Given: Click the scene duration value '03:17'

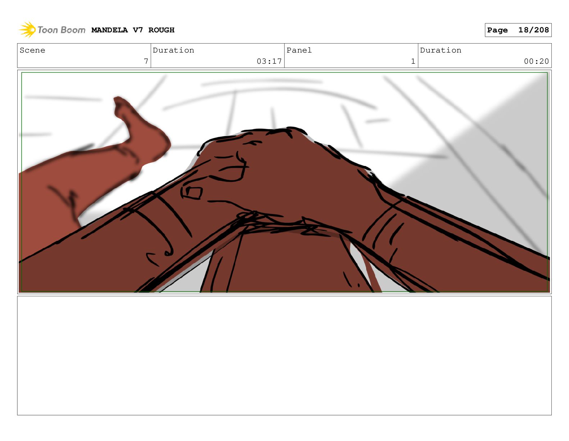Looking at the screenshot, I should click(x=269, y=61).
